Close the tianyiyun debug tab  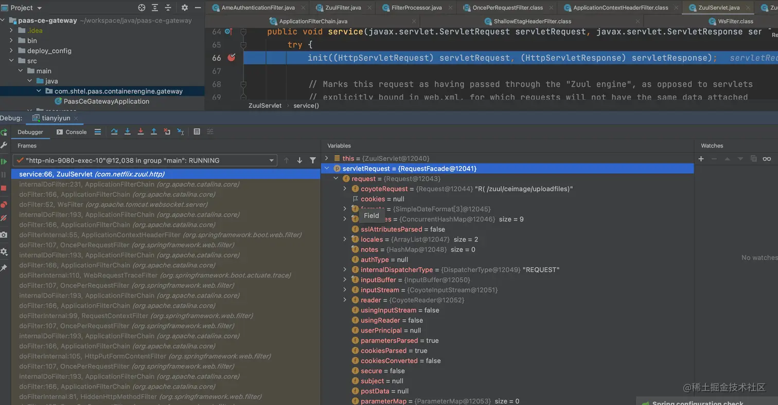pos(76,118)
